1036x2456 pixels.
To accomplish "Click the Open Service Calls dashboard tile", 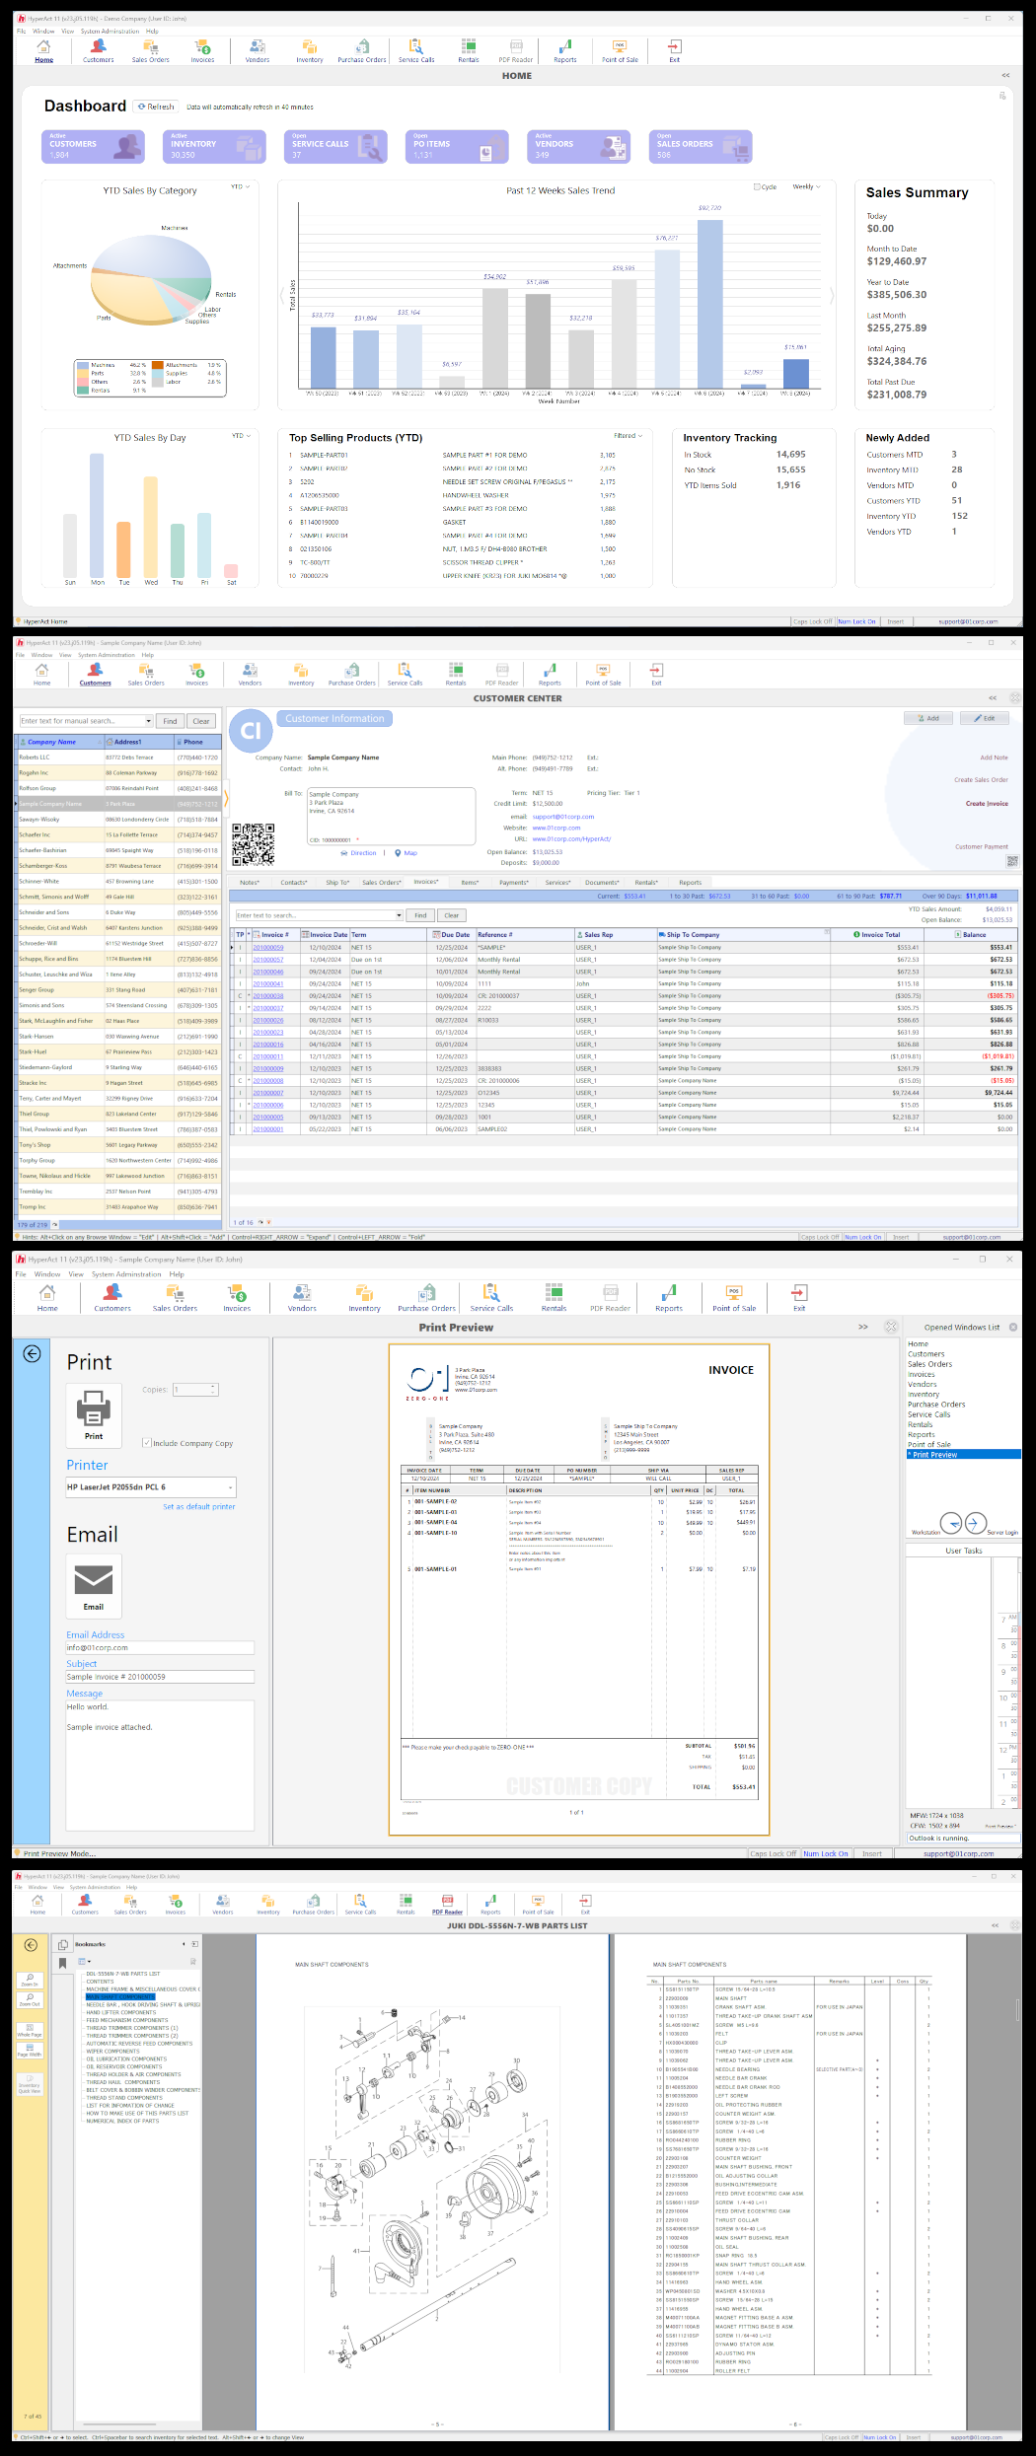I will tap(335, 147).
